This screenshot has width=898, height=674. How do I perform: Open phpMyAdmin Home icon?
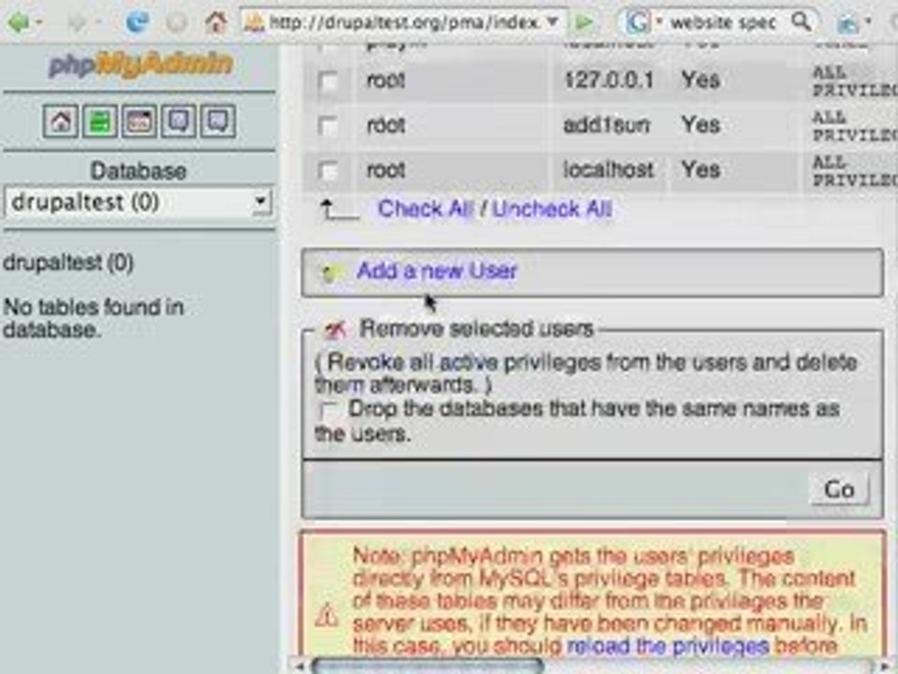pyautogui.click(x=61, y=121)
